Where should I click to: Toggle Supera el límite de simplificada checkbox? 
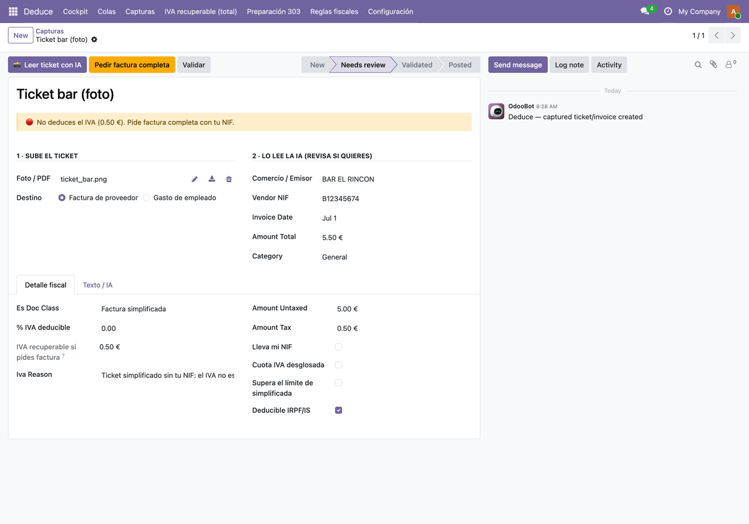point(338,383)
